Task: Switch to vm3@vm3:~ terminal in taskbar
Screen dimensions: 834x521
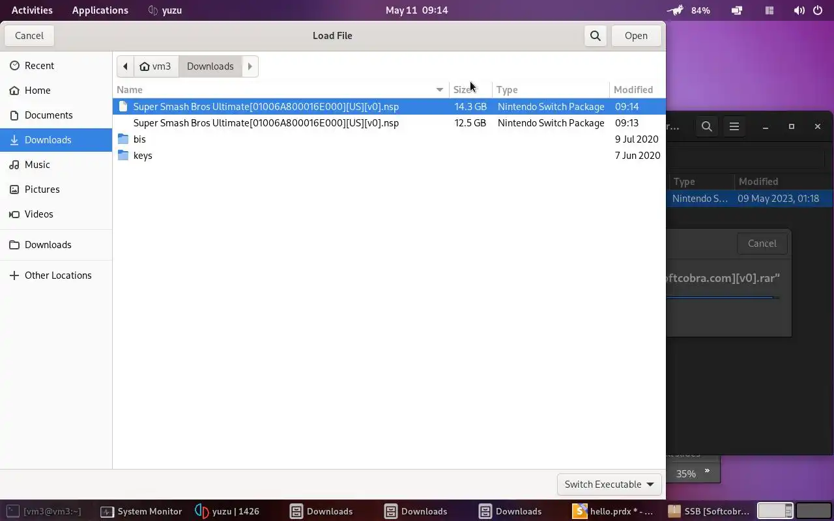Action: tap(46, 511)
